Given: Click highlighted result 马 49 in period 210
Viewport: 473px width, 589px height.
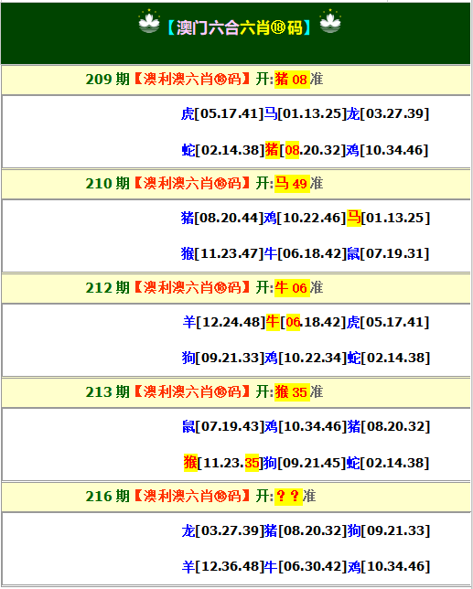Looking at the screenshot, I should pyautogui.click(x=292, y=184).
